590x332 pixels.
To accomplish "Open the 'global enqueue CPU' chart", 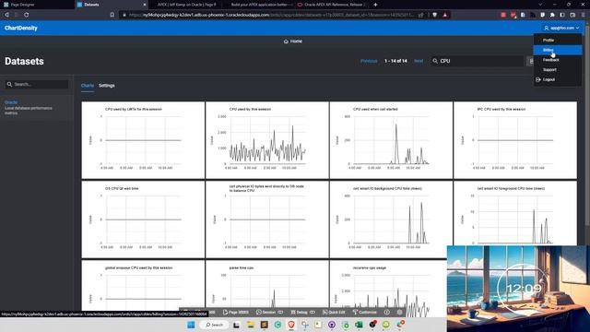I will coord(143,285).
